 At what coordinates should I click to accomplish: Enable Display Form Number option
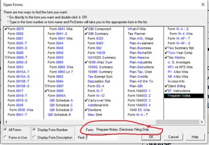pyautogui.click(x=35, y=130)
